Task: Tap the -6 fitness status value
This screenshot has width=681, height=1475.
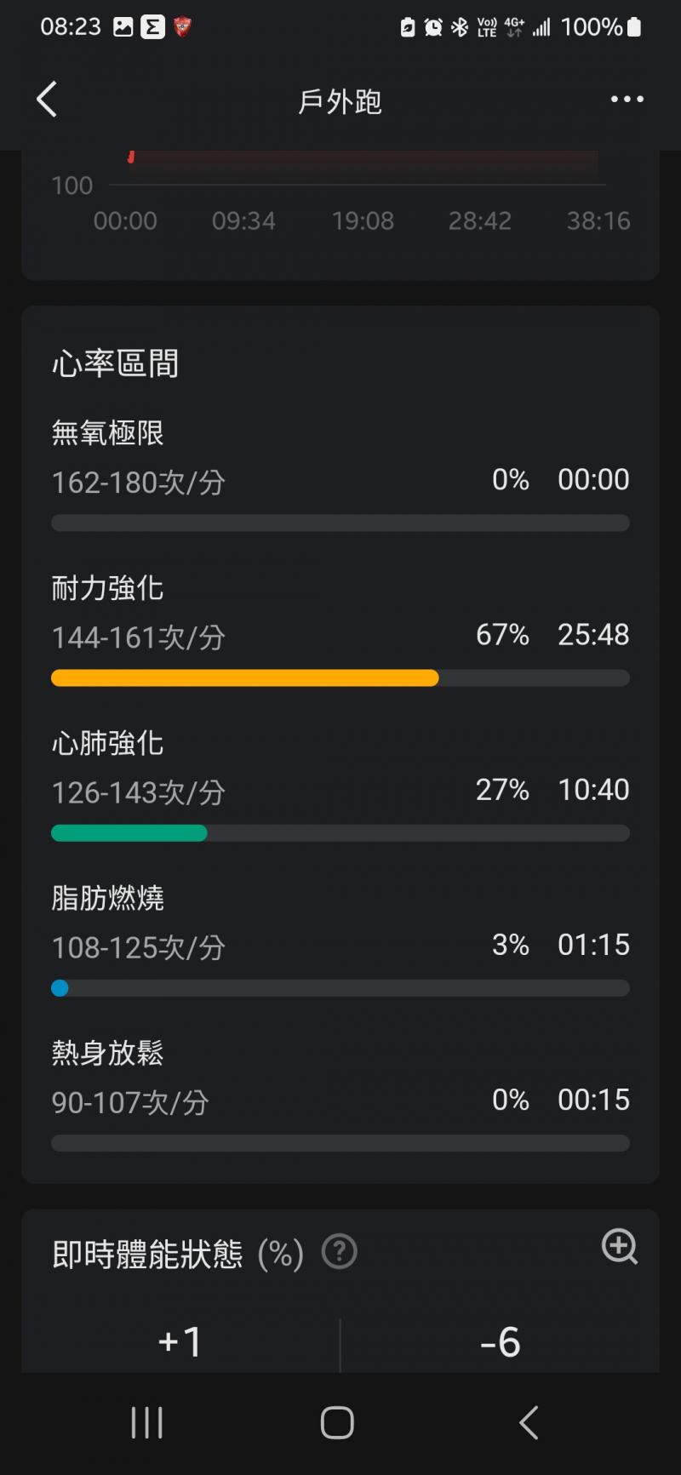Action: (x=501, y=1342)
